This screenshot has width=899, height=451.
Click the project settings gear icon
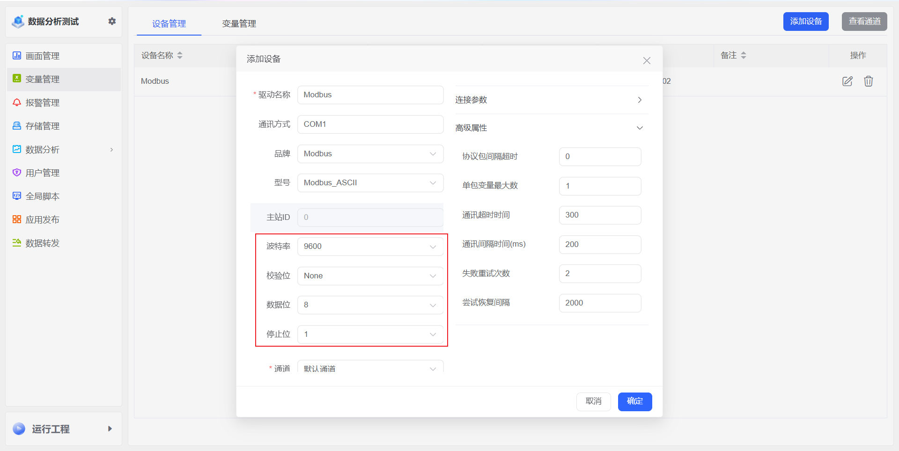pos(112,21)
